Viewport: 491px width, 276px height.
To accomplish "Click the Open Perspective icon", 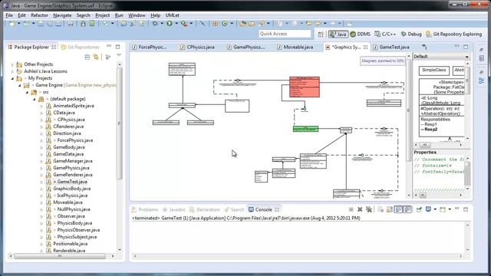I will coord(321,34).
